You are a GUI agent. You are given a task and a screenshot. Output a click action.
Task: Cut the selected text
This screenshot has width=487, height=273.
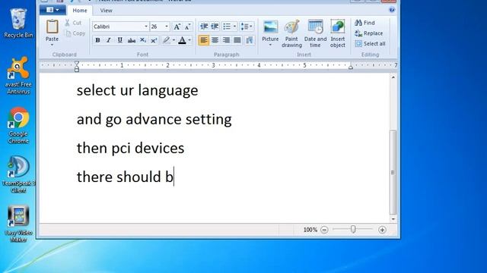73,23
